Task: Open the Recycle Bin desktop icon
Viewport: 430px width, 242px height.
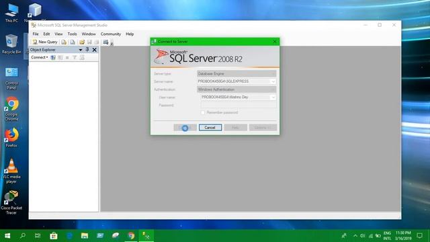Action: (x=11, y=44)
